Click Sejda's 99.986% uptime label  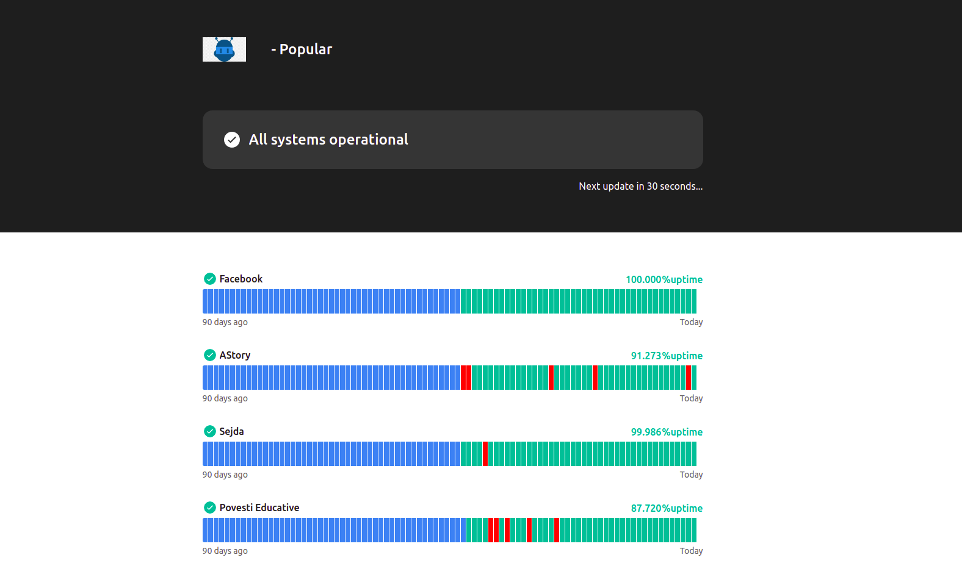pyautogui.click(x=667, y=432)
